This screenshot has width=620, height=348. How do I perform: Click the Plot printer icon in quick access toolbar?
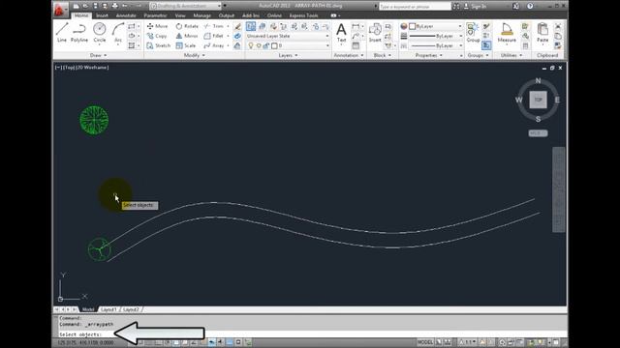(x=114, y=6)
